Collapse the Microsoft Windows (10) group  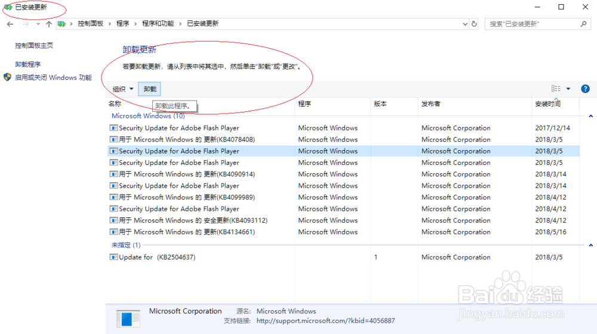pyautogui.click(x=590, y=116)
